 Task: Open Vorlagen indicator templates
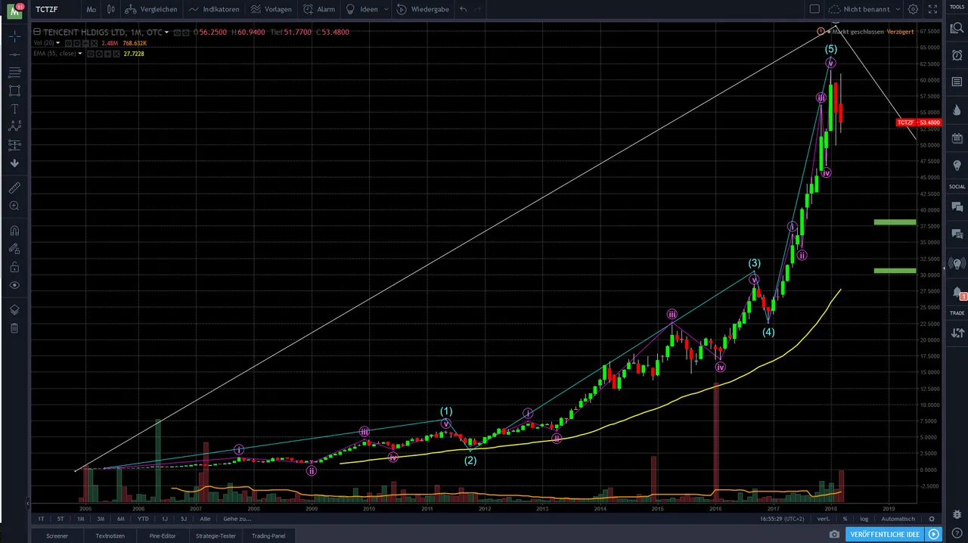click(271, 9)
